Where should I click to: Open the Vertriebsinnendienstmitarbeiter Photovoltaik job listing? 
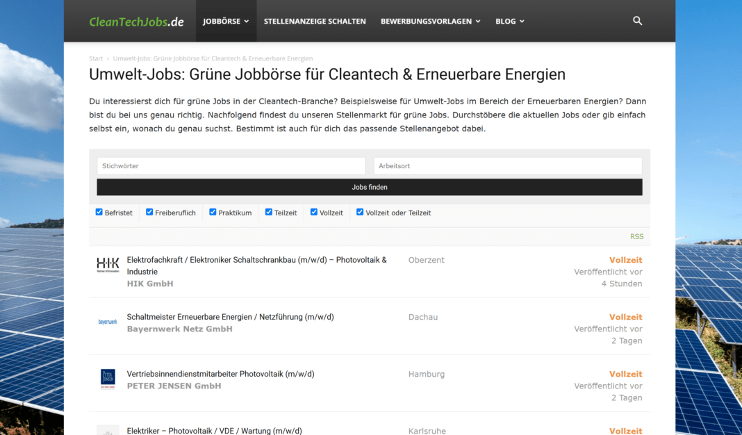click(x=220, y=374)
